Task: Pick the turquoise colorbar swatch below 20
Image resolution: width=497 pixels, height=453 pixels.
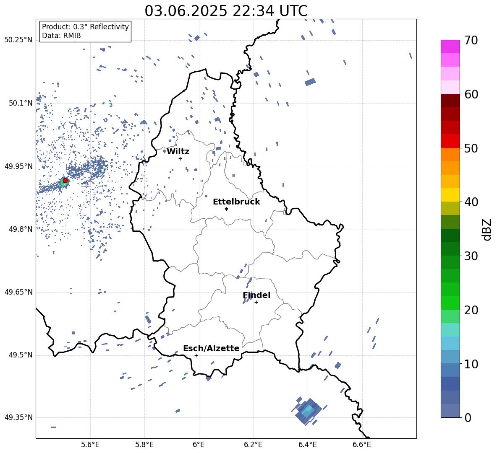Action: point(450,330)
